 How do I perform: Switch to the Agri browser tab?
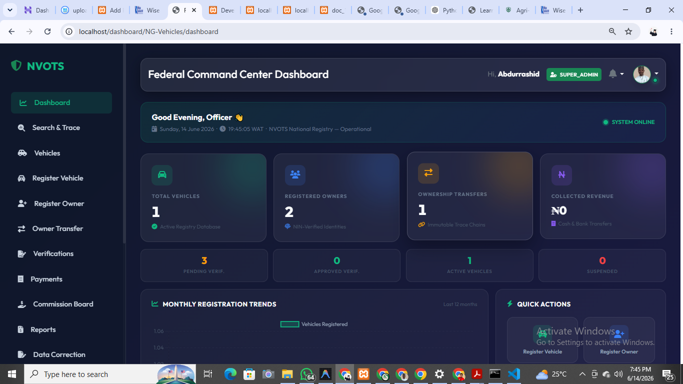(518, 10)
